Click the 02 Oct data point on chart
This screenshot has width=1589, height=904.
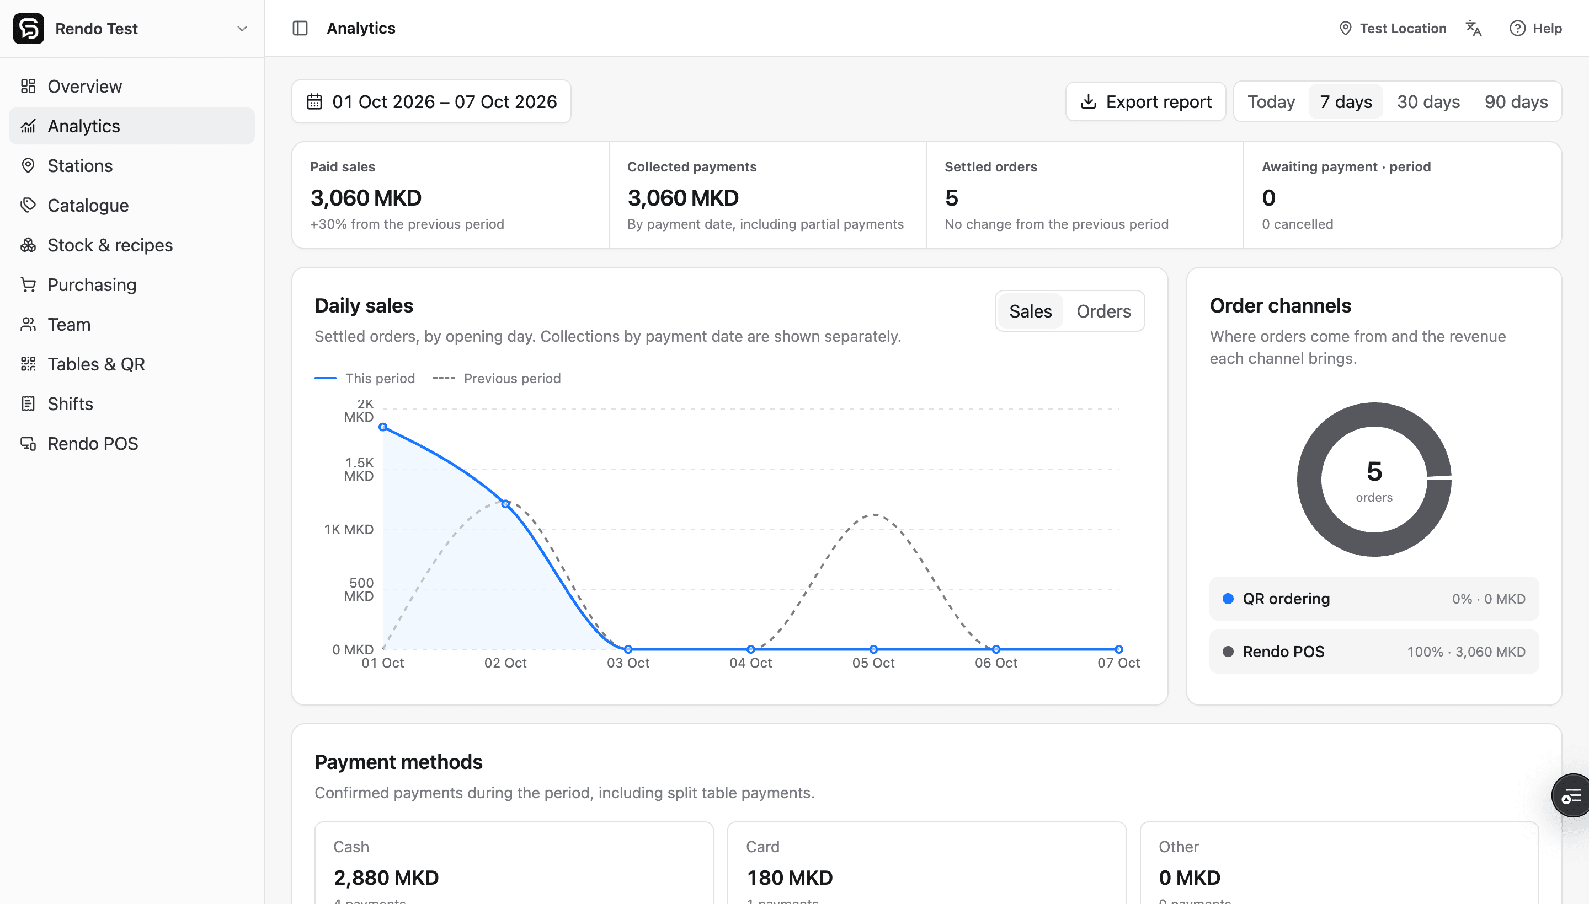click(505, 503)
